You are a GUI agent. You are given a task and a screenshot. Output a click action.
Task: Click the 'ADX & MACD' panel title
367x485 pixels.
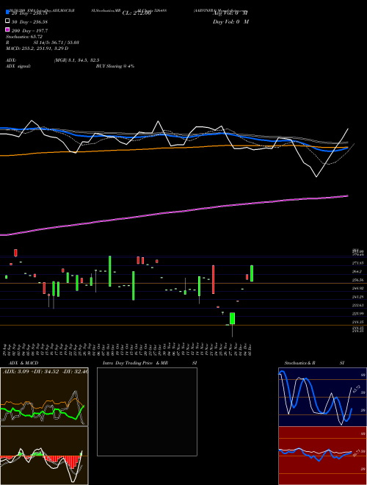pos(23,363)
